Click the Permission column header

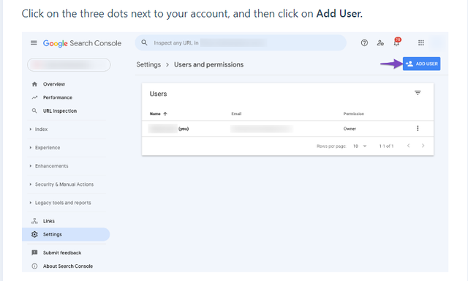tap(353, 113)
